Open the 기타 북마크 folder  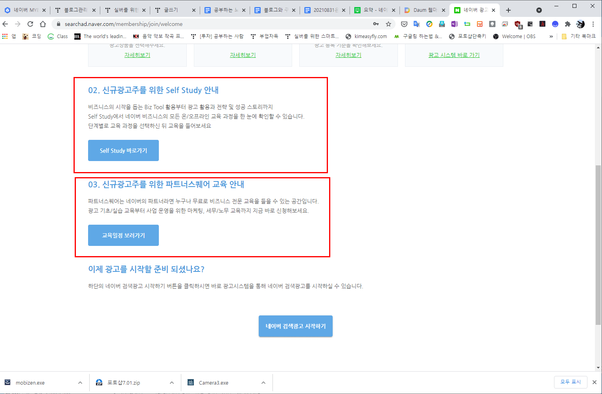coord(578,36)
